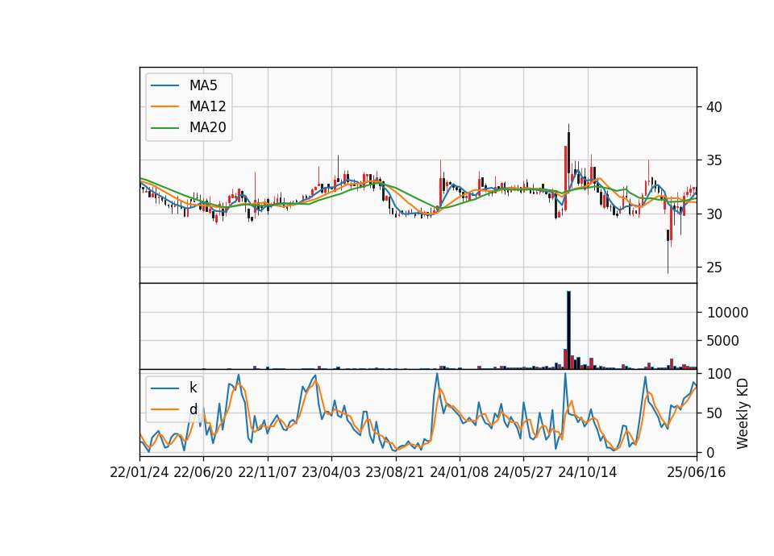Viewport: 774px width, 556px height.
Task: Click the 23/04/03 date tick label
Action: [x=331, y=473]
